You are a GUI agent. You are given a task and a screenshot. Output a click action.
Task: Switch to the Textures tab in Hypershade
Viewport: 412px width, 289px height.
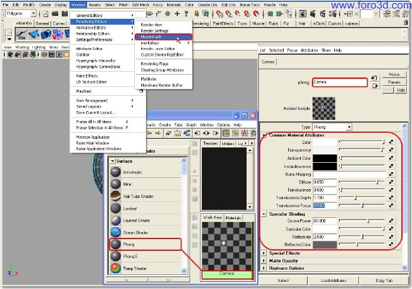(210, 143)
